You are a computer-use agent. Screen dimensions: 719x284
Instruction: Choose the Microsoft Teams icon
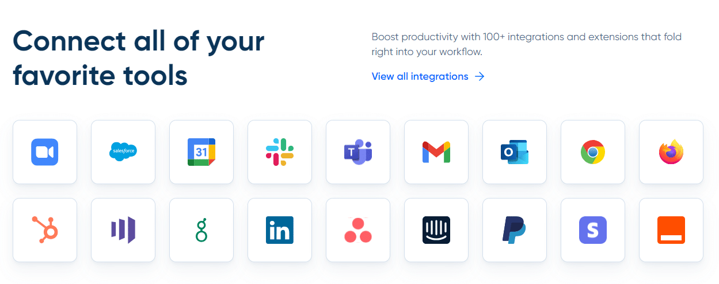(x=358, y=152)
